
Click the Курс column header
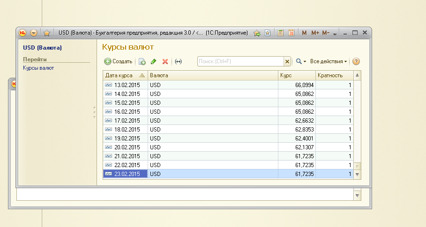[297, 75]
